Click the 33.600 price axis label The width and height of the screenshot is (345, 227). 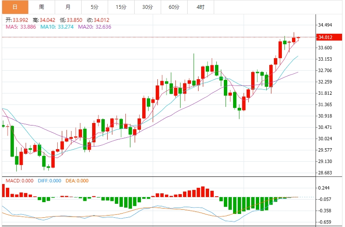325,48
